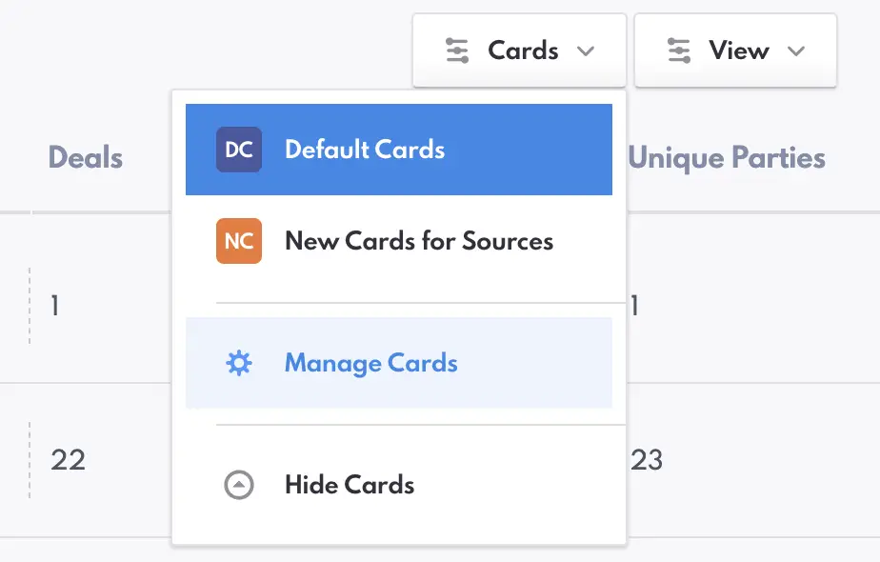Select the Manage Cards gear icon
Screen dimensions: 880x562
[x=239, y=363]
